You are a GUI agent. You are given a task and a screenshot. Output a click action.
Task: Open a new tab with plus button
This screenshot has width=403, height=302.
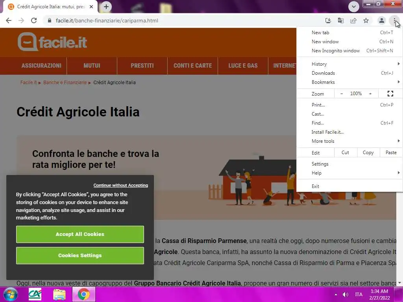coord(106,7)
